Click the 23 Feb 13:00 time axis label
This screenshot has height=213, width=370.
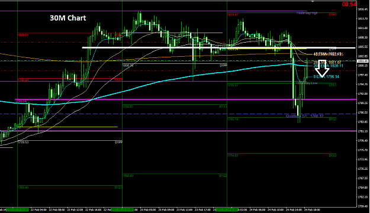coord(185,209)
